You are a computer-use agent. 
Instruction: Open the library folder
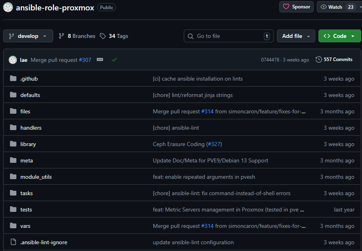click(28, 144)
